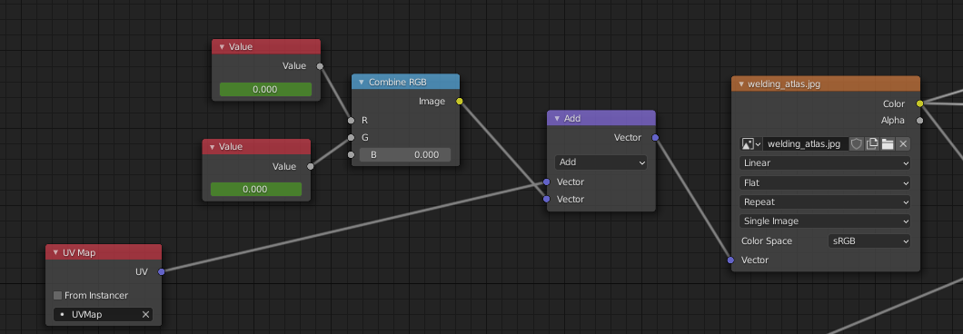Select the Combine RGB node header
The height and width of the screenshot is (334, 963).
405,83
